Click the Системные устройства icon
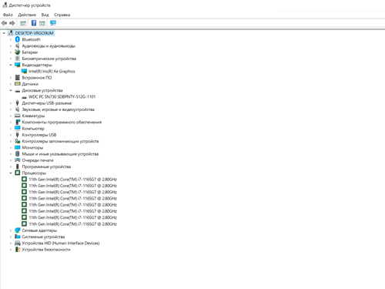The height and width of the screenshot is (289, 385). 18,237
